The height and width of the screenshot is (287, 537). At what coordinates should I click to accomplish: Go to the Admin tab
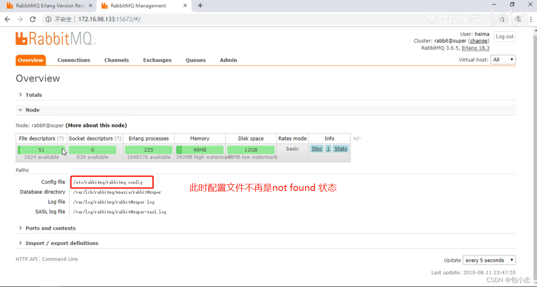(x=228, y=60)
